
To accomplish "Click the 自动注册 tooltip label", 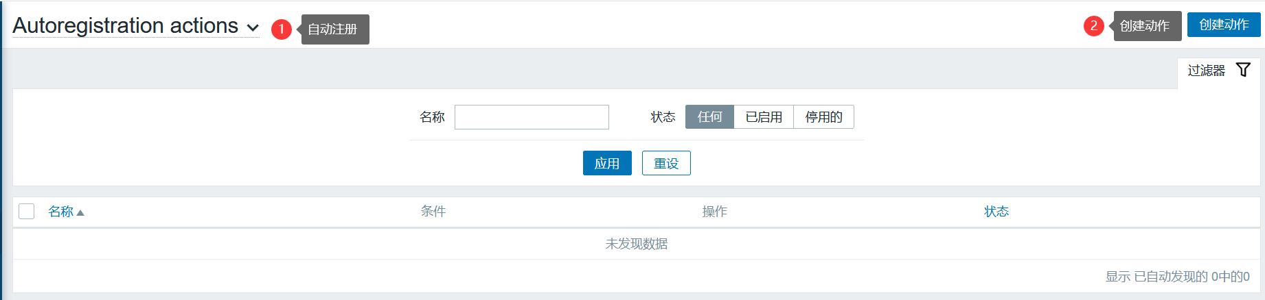I will pos(335,29).
